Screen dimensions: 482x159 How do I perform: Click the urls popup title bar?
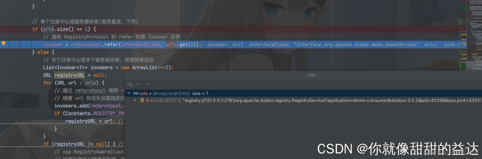tap(303, 75)
